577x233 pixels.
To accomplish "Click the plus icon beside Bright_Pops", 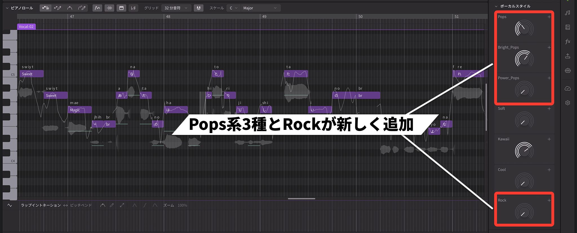I will click(549, 47).
